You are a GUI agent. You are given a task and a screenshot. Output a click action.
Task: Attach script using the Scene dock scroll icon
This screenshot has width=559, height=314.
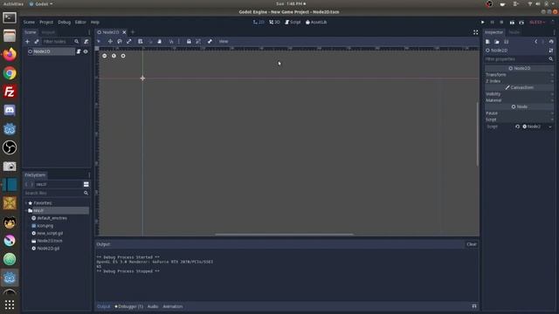[86, 42]
